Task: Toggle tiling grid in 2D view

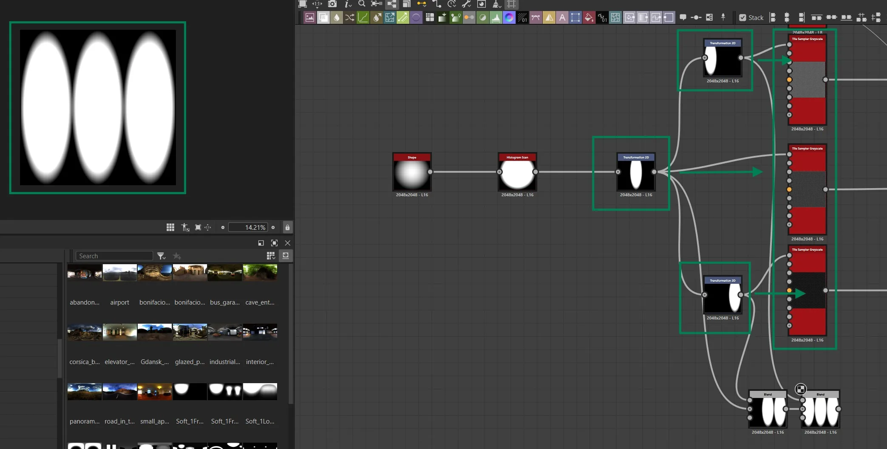Action: point(170,227)
